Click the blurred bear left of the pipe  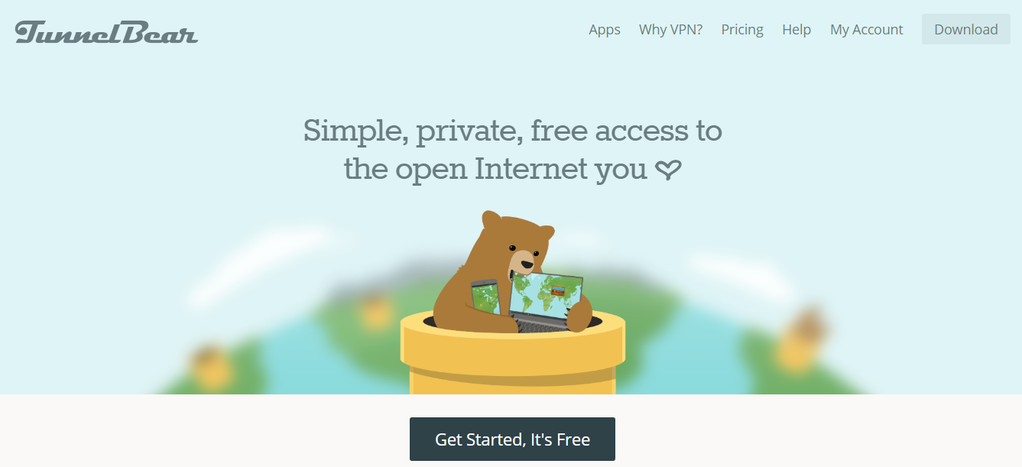tap(375, 311)
